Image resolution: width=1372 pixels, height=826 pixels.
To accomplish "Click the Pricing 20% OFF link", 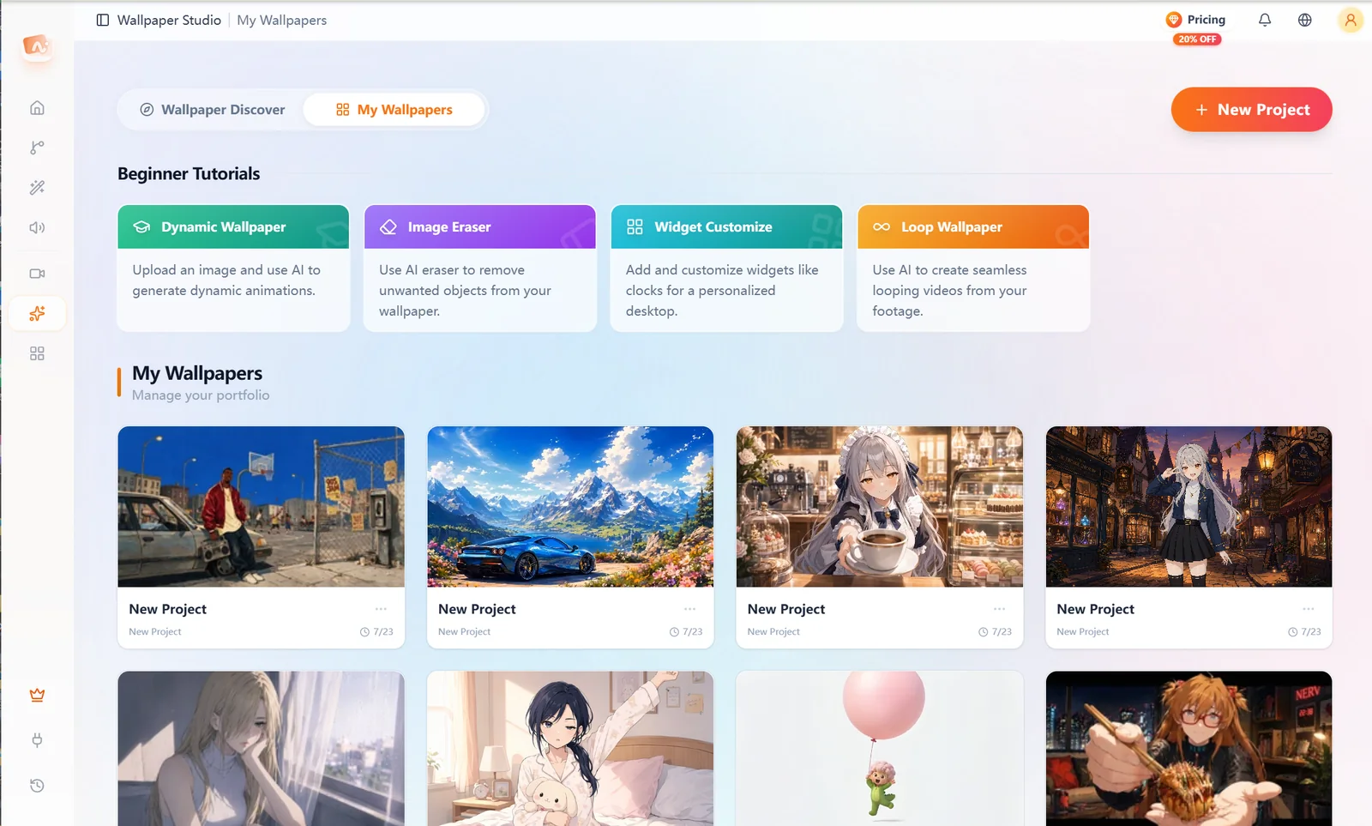I will click(x=1196, y=27).
